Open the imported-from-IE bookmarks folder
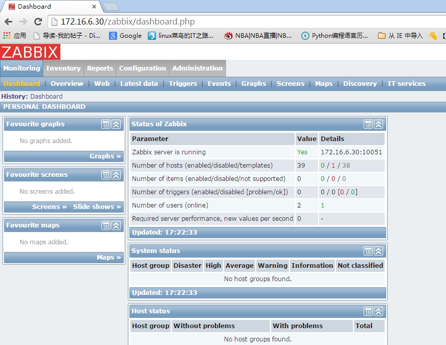This screenshot has width=446, height=345. coord(400,36)
